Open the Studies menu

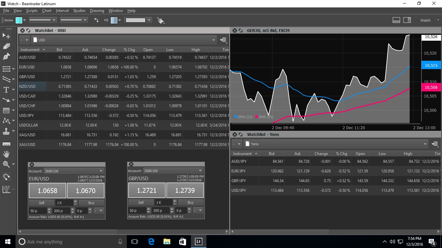(x=79, y=11)
